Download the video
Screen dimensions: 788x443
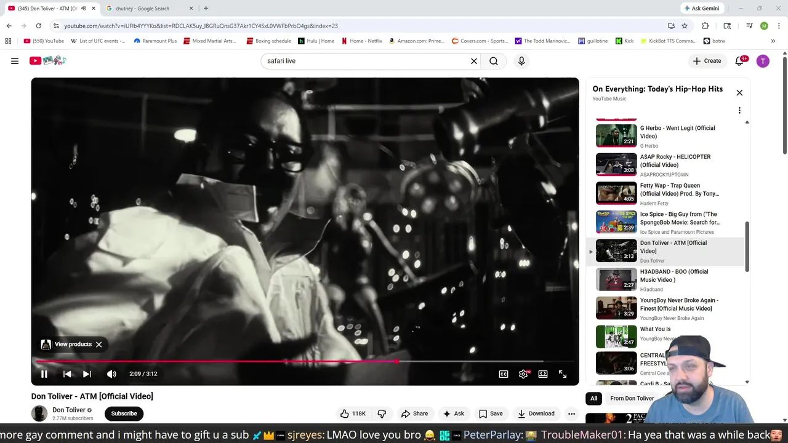536,413
